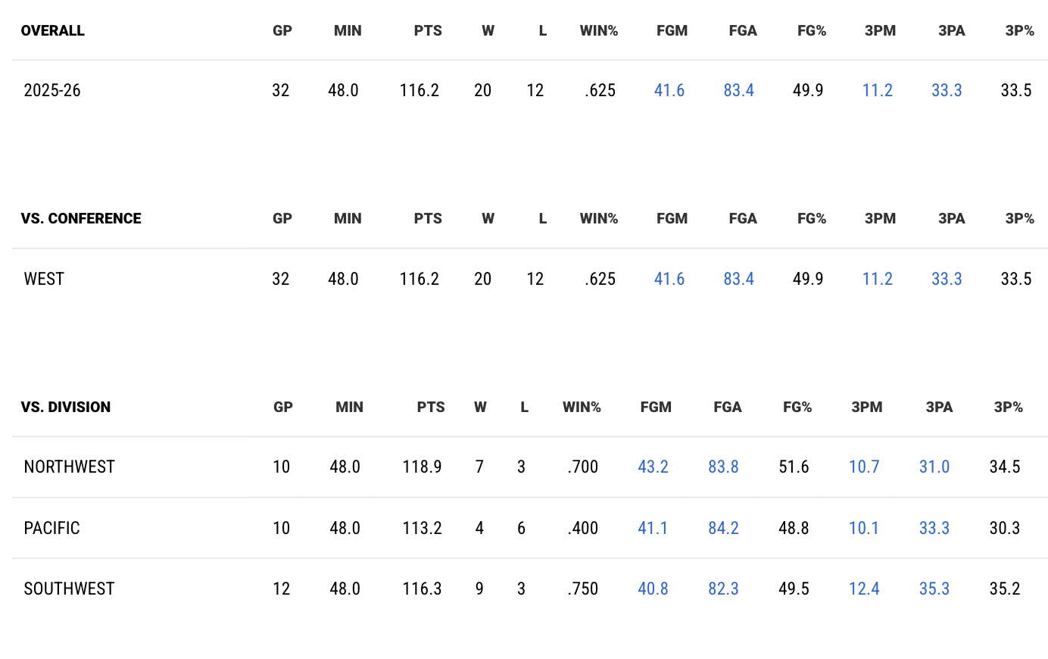This screenshot has width=1048, height=659.
Task: Click the PTS header in the Overall table
Action: pos(428,31)
